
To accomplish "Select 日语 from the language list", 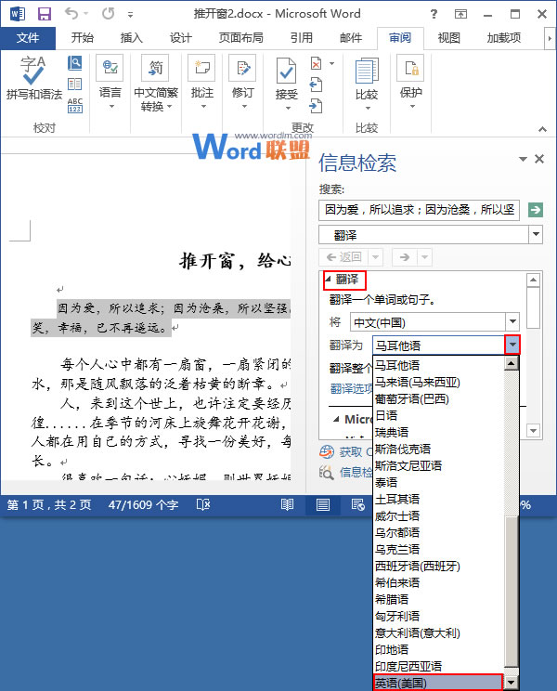I will click(x=438, y=415).
